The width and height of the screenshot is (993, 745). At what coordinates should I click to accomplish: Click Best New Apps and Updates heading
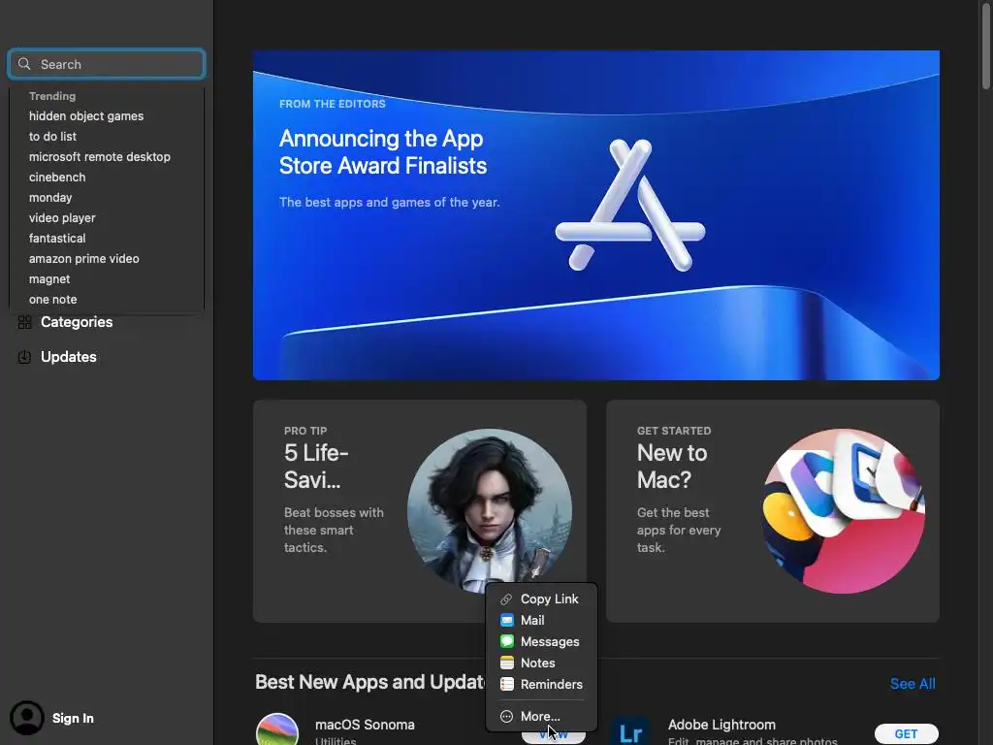point(369,682)
